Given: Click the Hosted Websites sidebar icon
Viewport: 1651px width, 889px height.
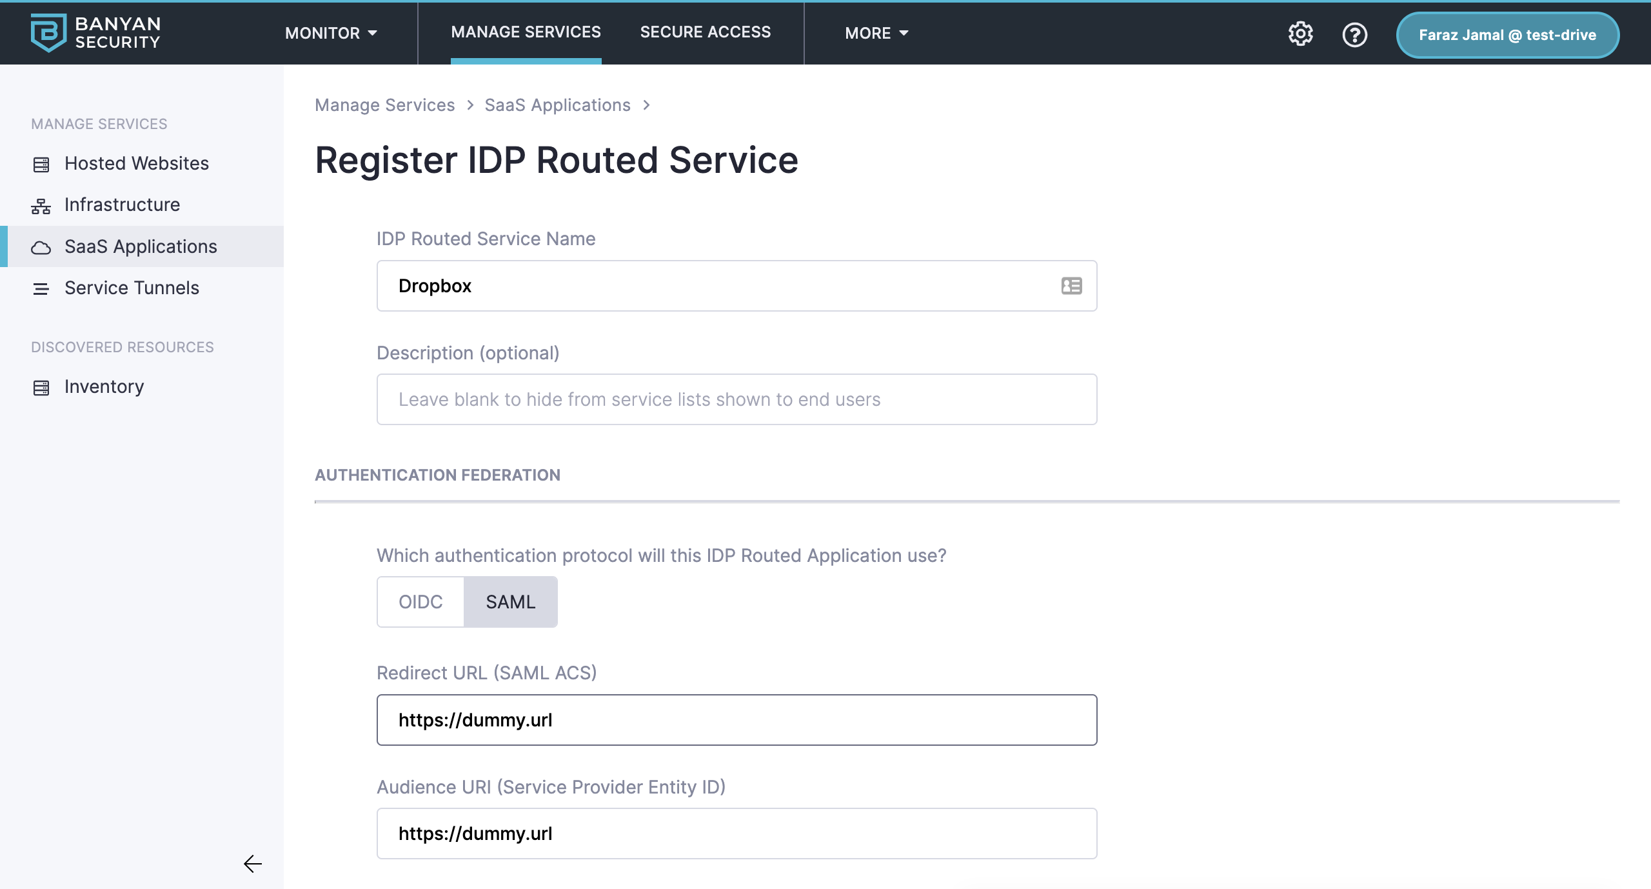Looking at the screenshot, I should (x=41, y=165).
